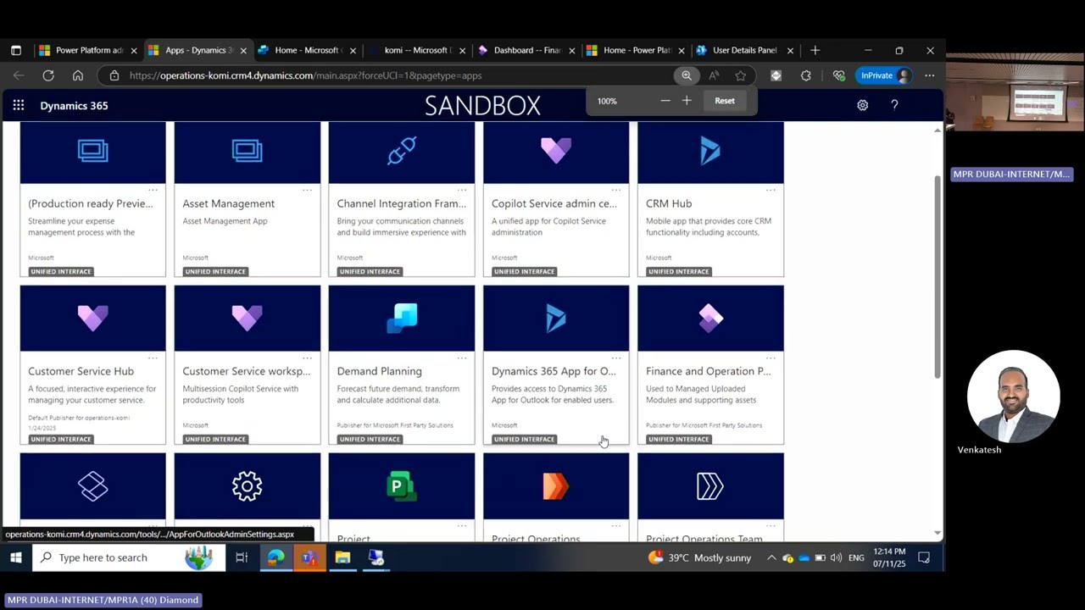Open the Asset Management app tile icon

[x=248, y=152]
